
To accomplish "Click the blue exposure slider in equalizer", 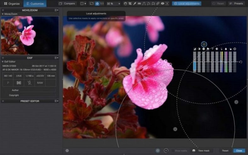I will [x=195, y=66].
